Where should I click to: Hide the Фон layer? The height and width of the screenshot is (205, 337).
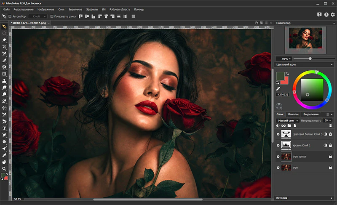pos(278,168)
